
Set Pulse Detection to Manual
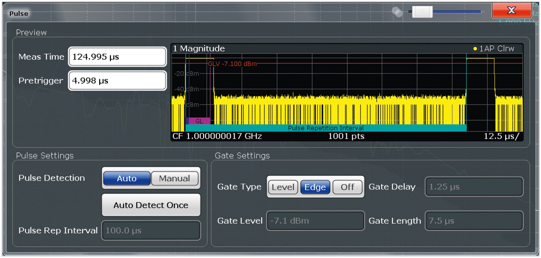click(175, 178)
